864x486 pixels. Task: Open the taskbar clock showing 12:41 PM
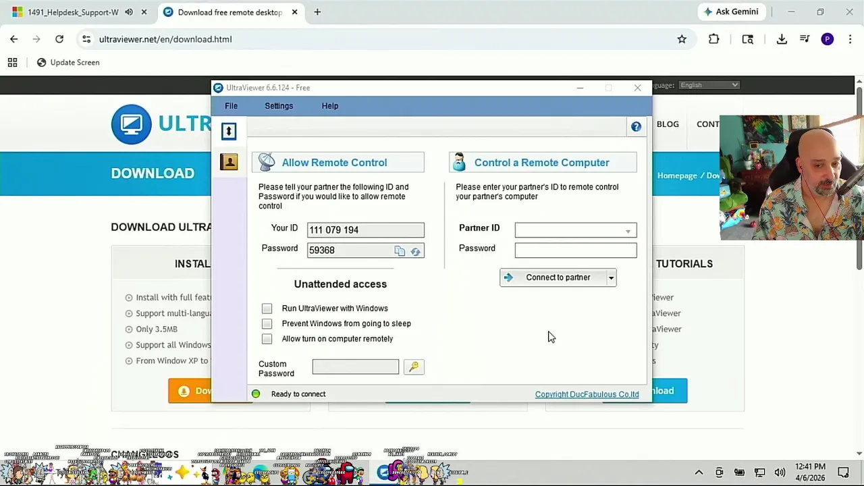pos(810,472)
